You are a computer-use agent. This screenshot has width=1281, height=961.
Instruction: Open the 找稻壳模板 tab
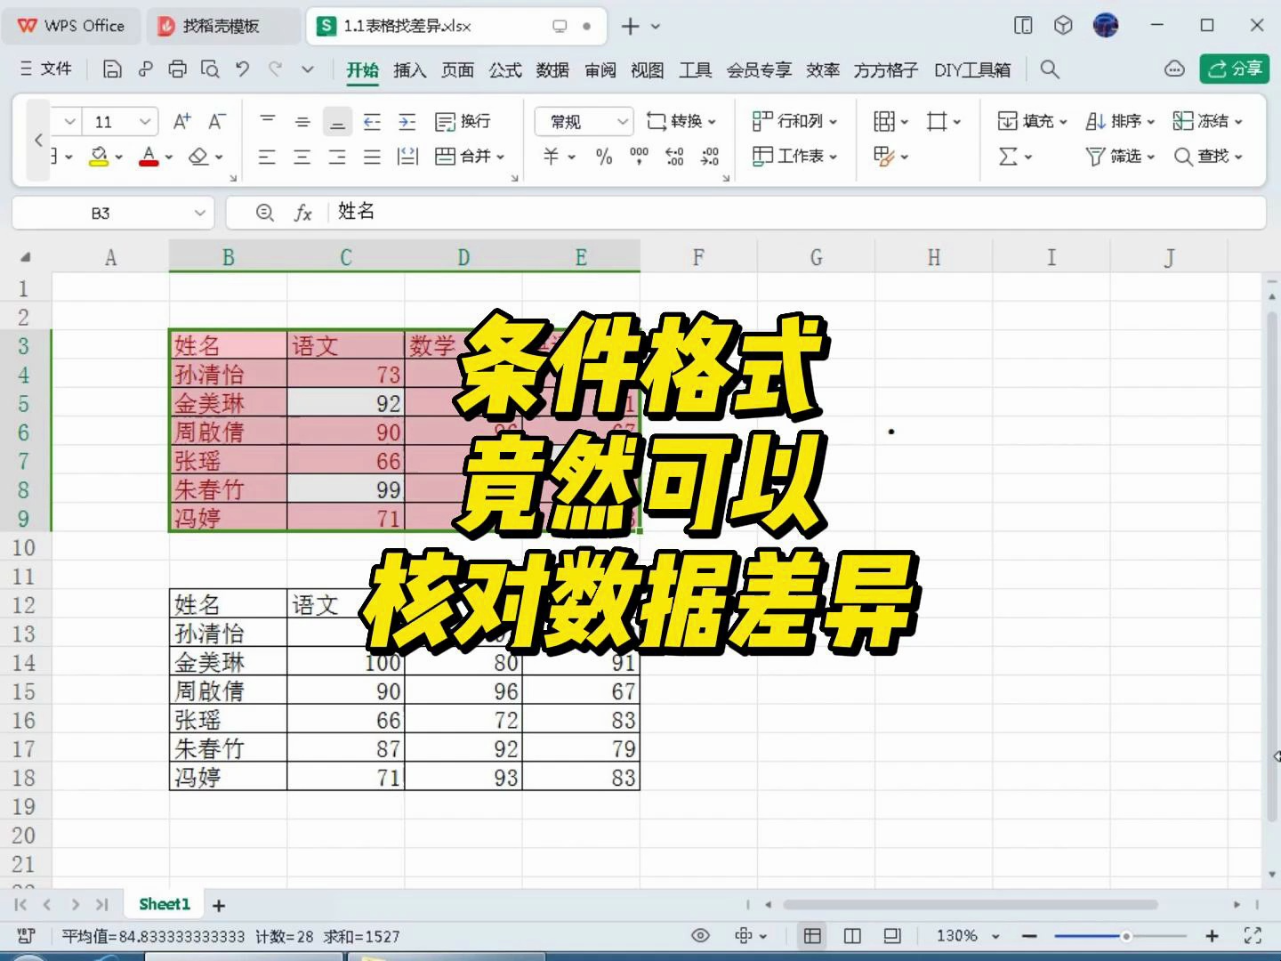pos(222,26)
